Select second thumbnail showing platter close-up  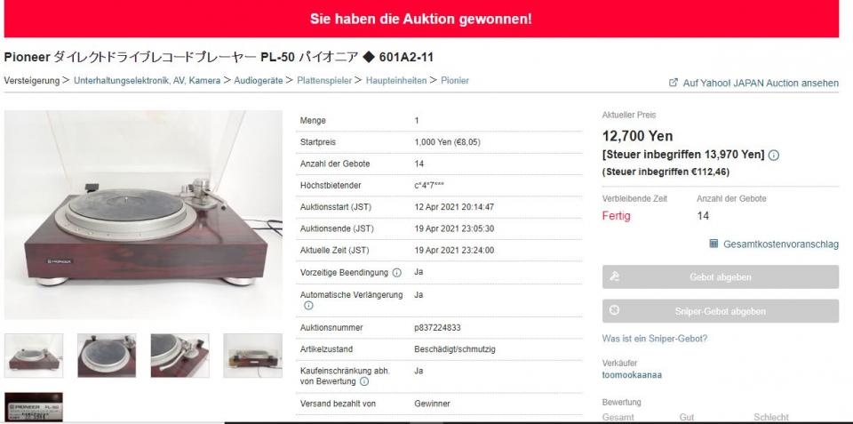coord(107,356)
